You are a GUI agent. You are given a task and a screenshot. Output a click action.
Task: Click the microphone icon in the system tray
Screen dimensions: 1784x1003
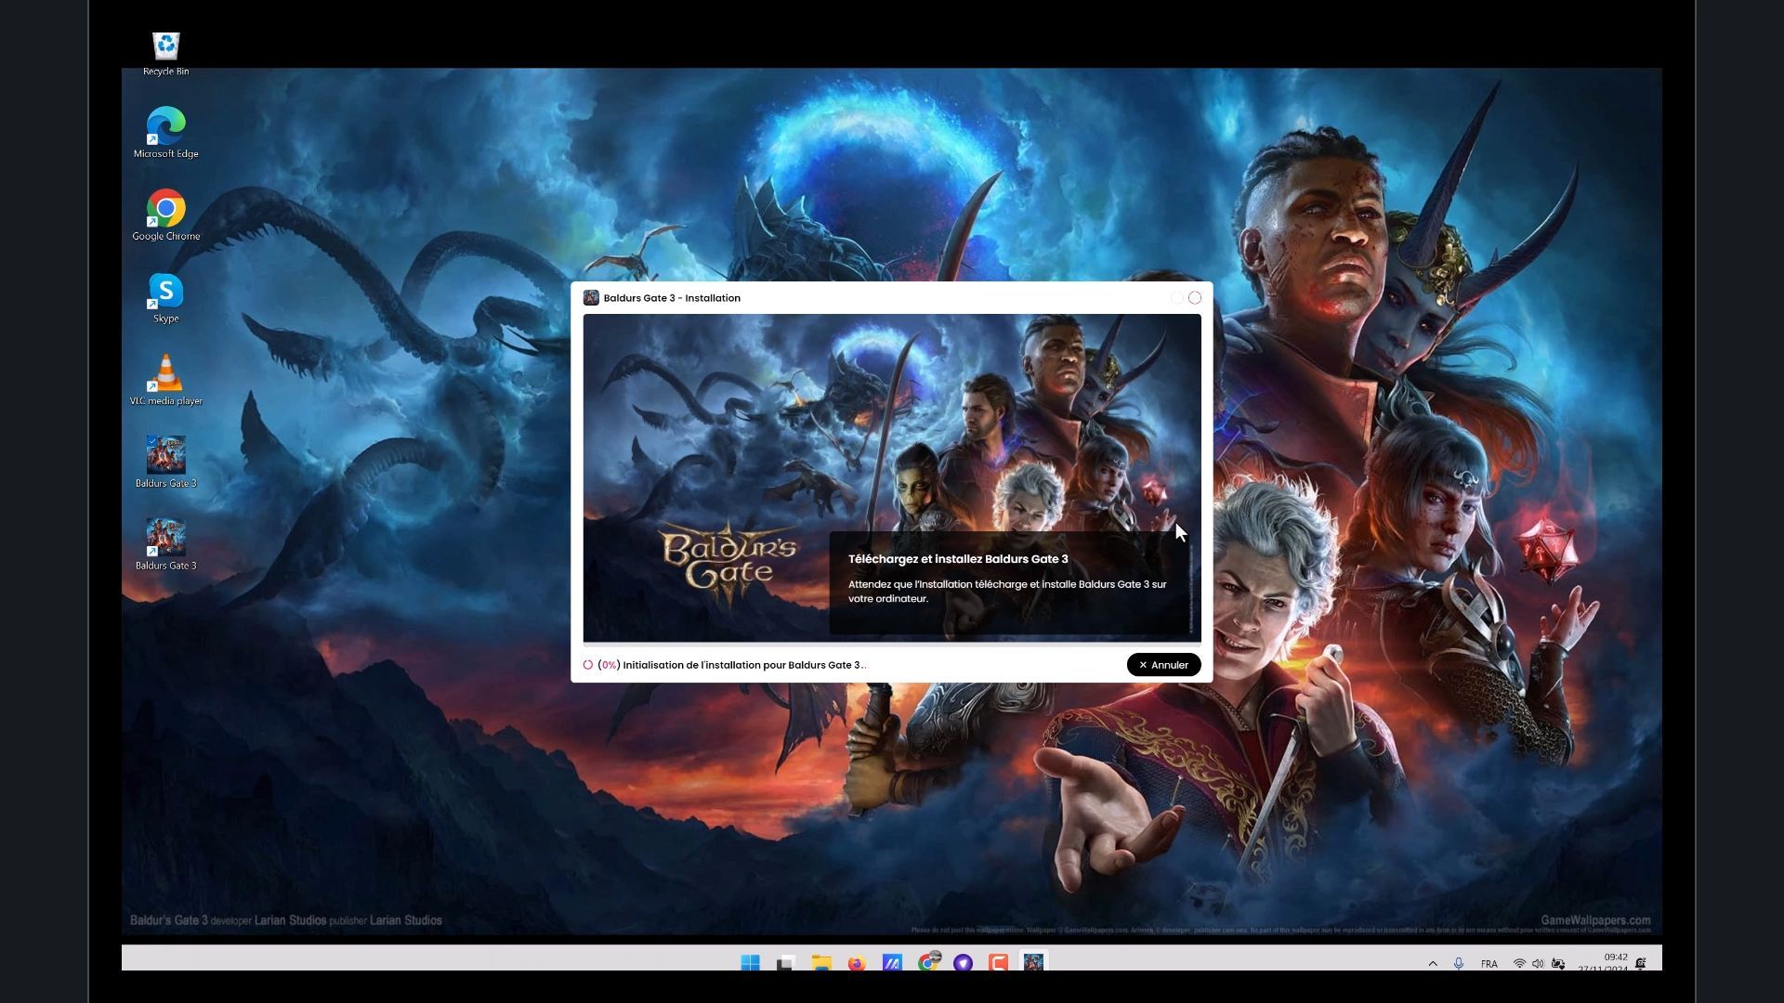point(1459,964)
